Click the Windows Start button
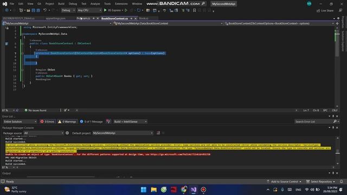The image size is (347, 195). (x=143, y=190)
